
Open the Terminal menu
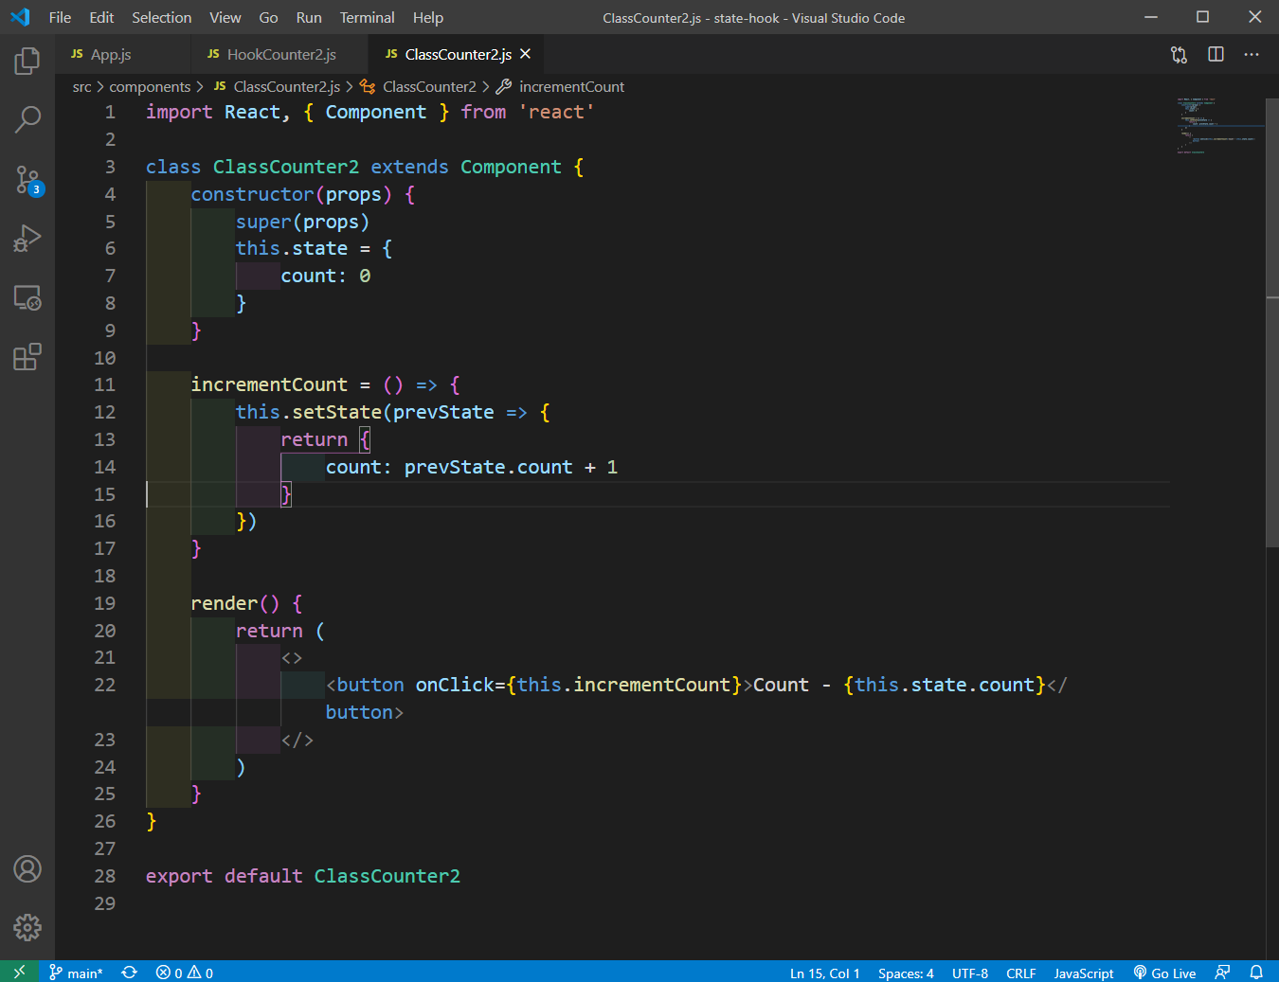coord(368,17)
